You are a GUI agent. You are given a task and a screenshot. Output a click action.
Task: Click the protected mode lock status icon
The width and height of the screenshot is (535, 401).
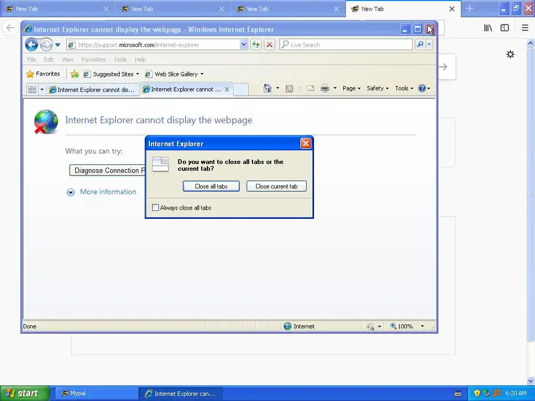[x=370, y=327]
